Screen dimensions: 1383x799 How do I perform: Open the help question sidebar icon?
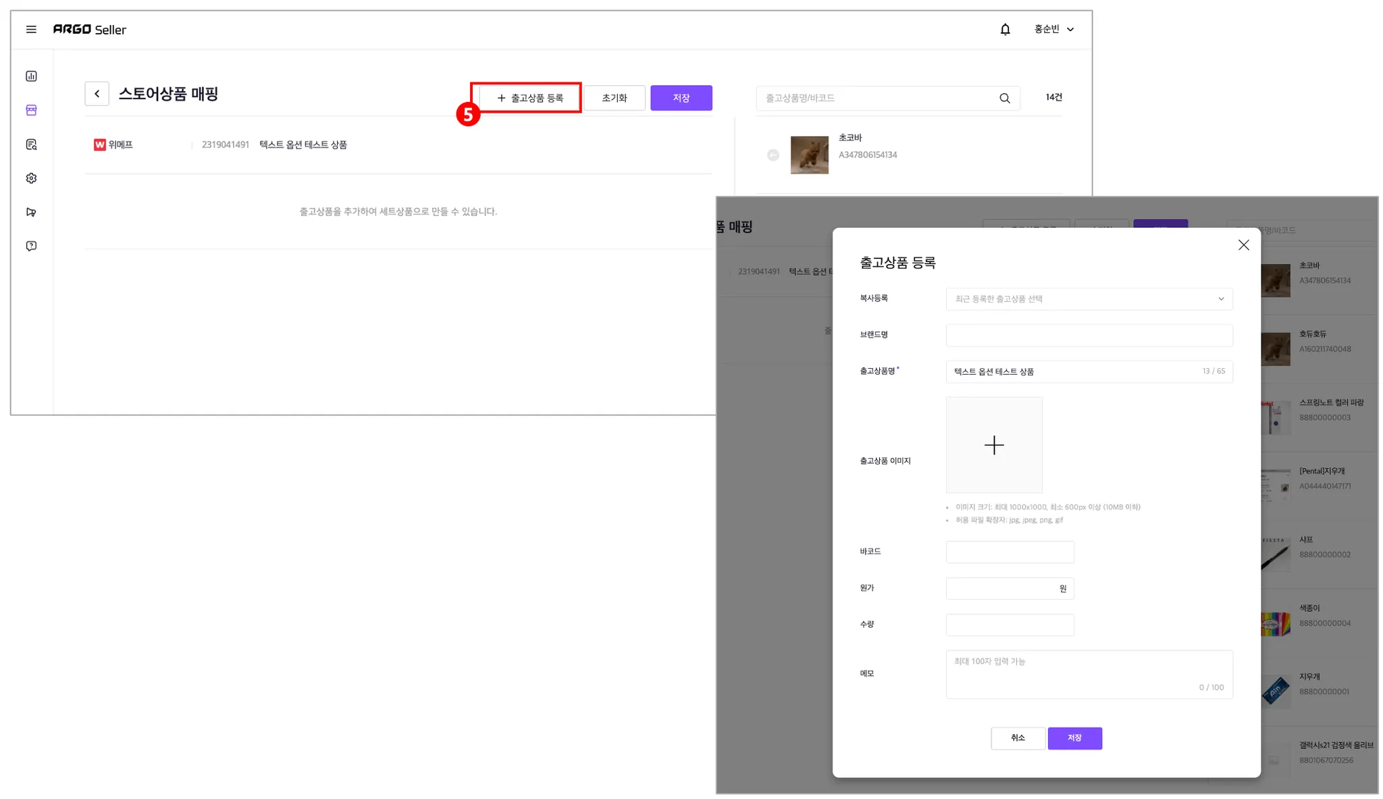click(31, 246)
